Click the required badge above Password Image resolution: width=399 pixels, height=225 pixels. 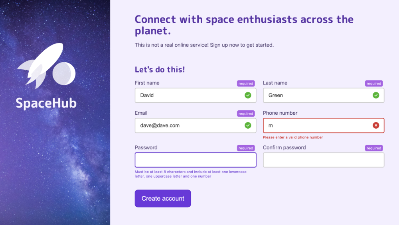246,148
